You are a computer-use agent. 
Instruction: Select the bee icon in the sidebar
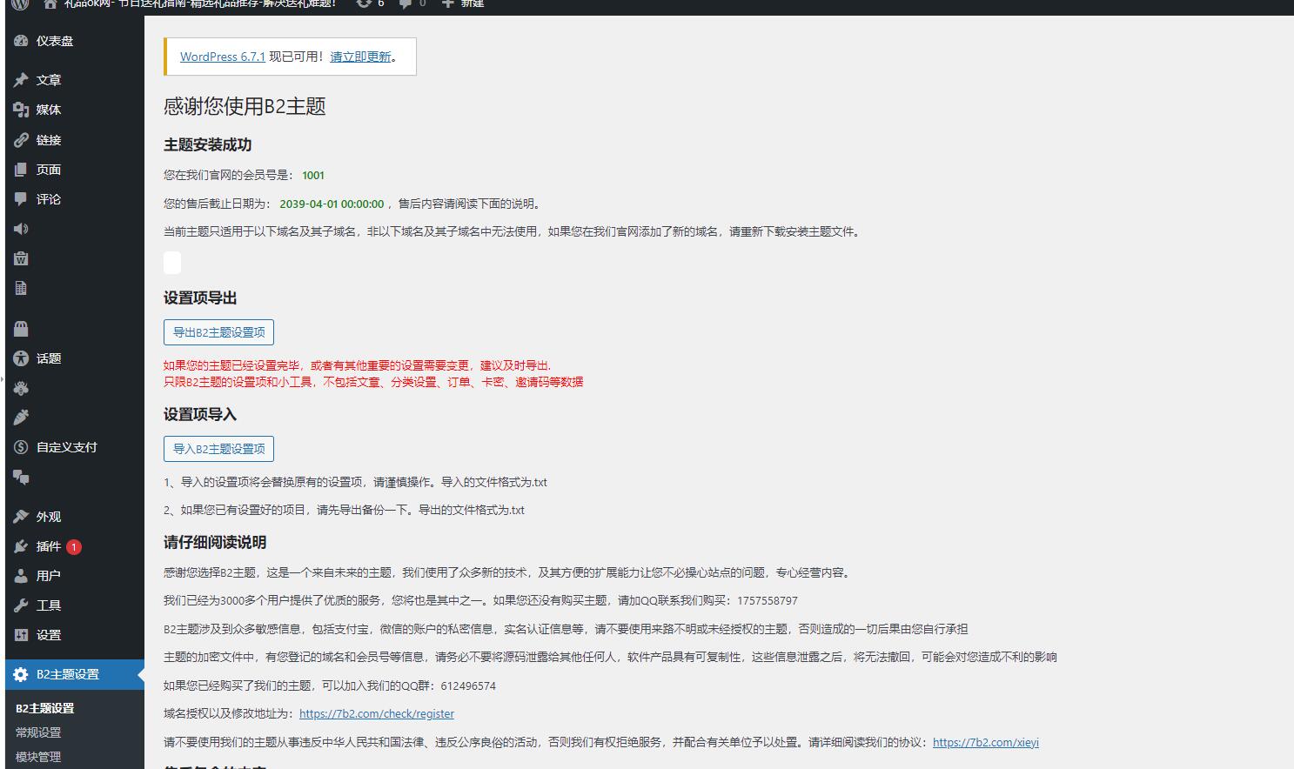click(x=20, y=388)
